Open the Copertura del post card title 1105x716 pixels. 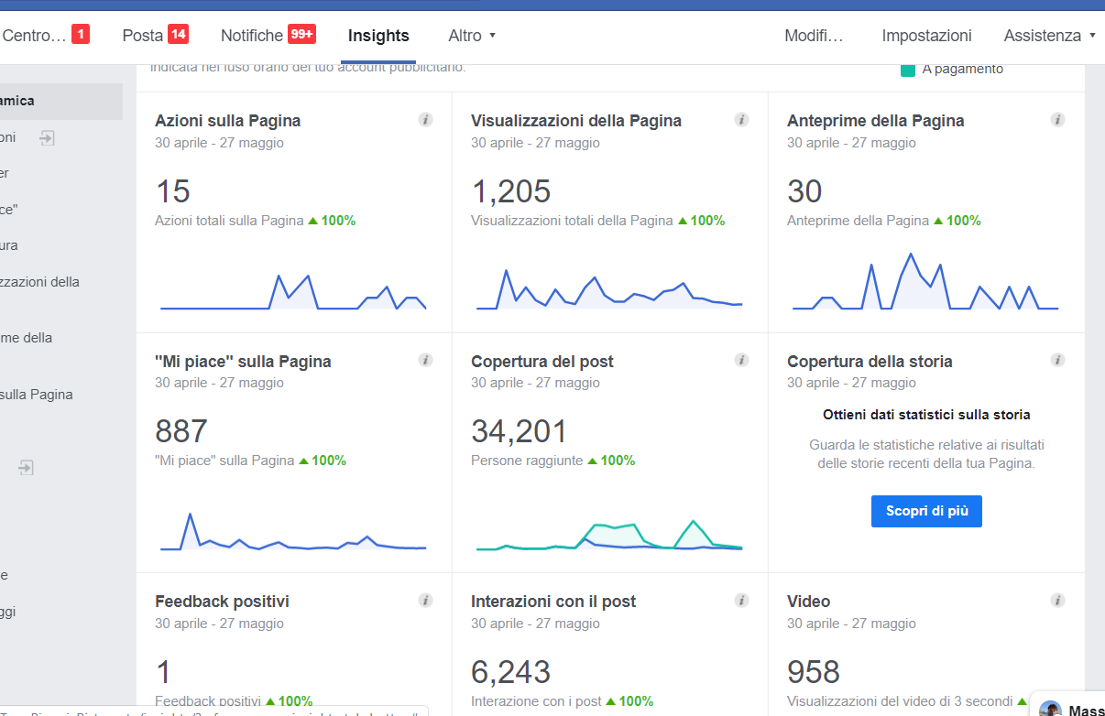pos(542,362)
